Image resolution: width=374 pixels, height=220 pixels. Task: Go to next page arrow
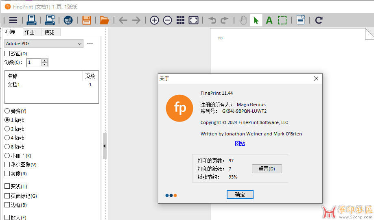pyautogui.click(x=136, y=20)
